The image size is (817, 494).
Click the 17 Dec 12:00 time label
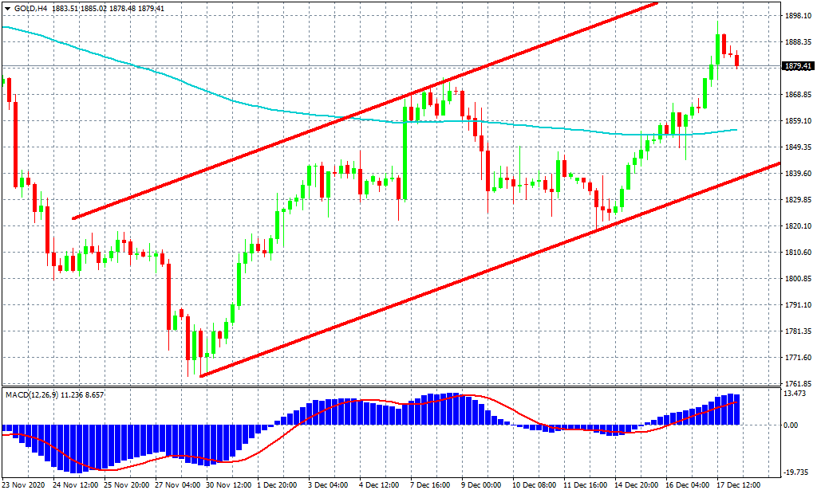coord(738,484)
